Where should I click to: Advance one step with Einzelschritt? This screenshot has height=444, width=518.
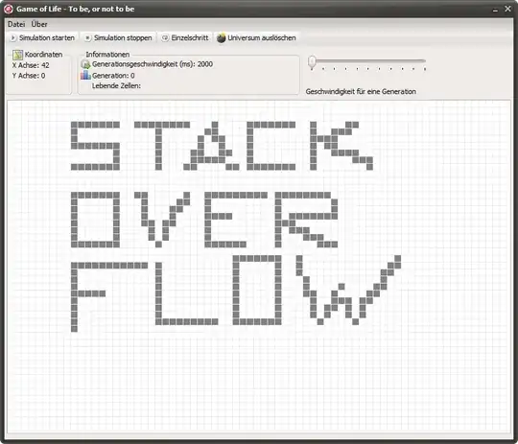185,38
